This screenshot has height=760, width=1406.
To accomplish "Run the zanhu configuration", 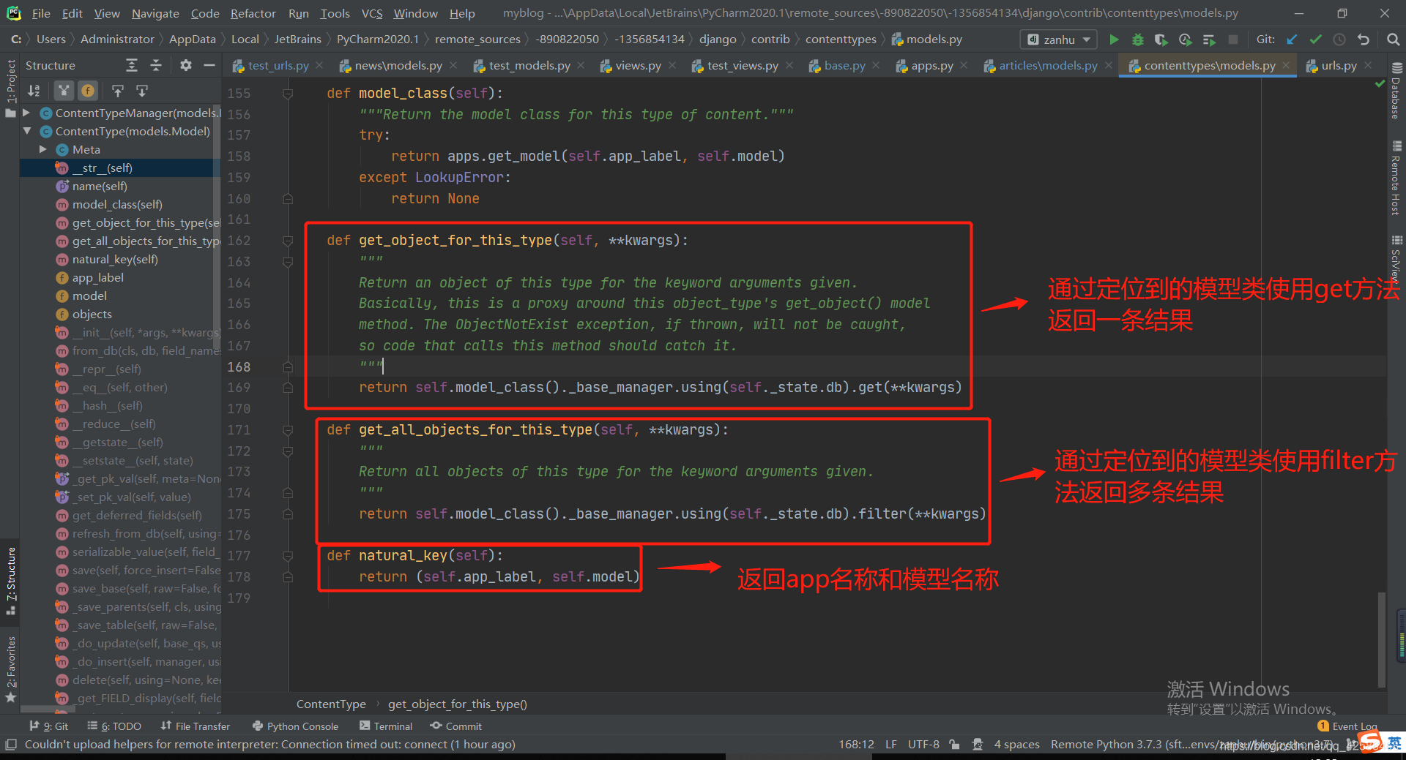I will [1114, 39].
